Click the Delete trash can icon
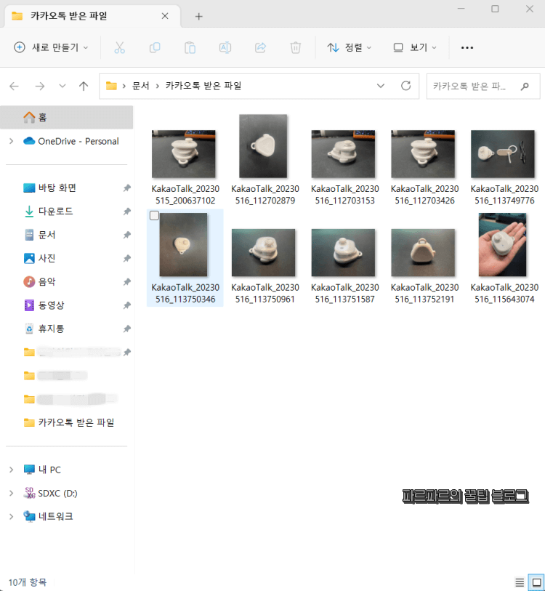The image size is (545, 591). [x=296, y=48]
